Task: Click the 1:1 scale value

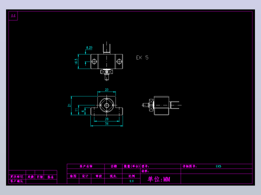Action: [132, 181]
